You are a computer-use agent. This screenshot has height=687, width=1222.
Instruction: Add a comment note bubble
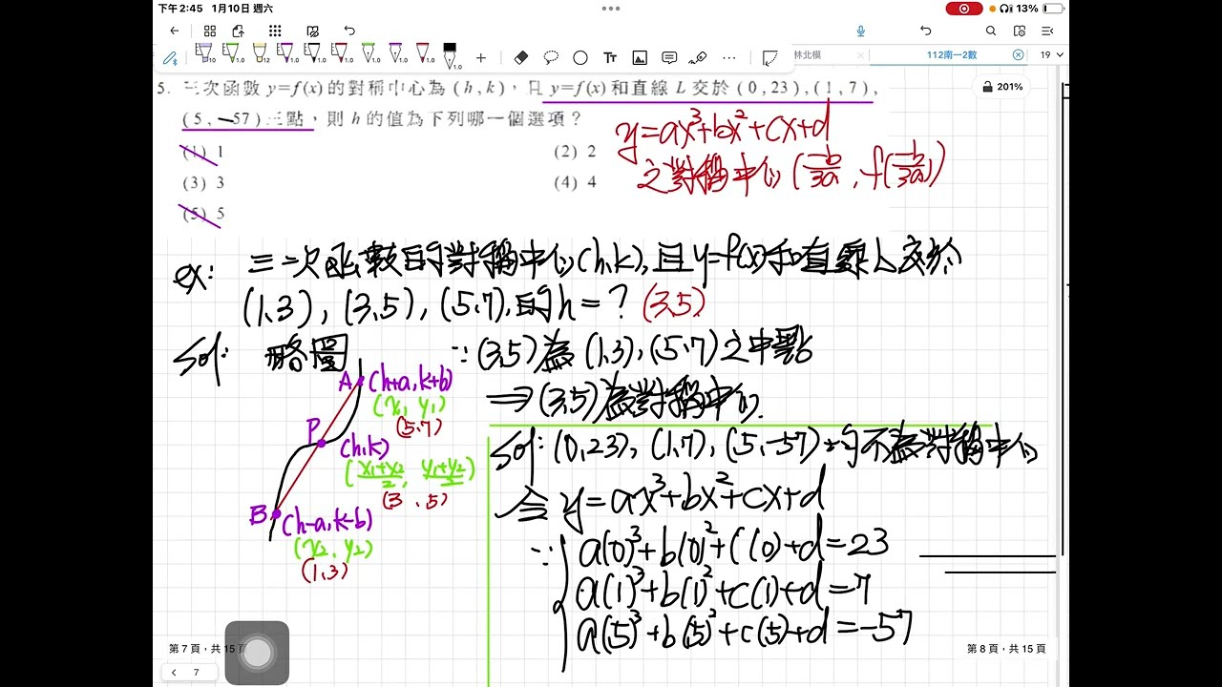point(669,57)
